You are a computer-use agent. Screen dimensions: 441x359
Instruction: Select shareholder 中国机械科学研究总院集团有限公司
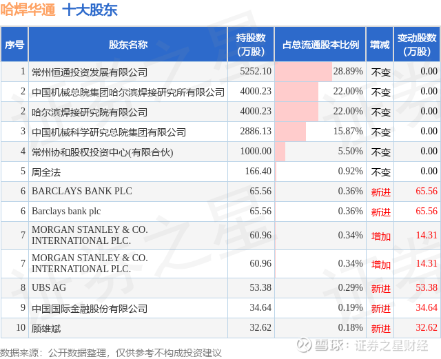tap(109, 132)
